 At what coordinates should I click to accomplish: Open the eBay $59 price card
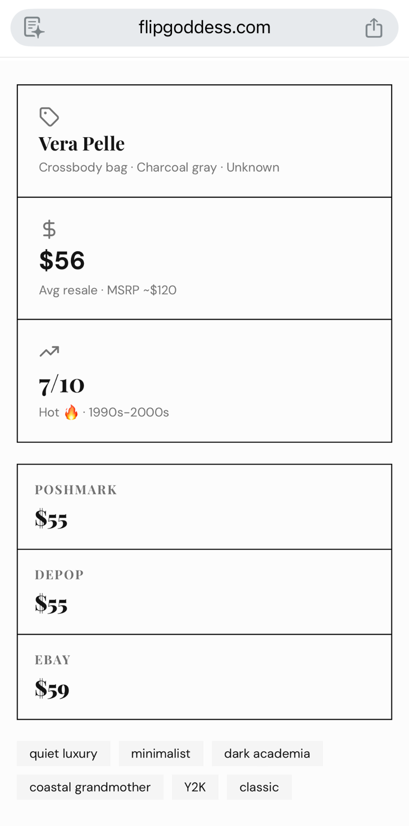point(204,677)
